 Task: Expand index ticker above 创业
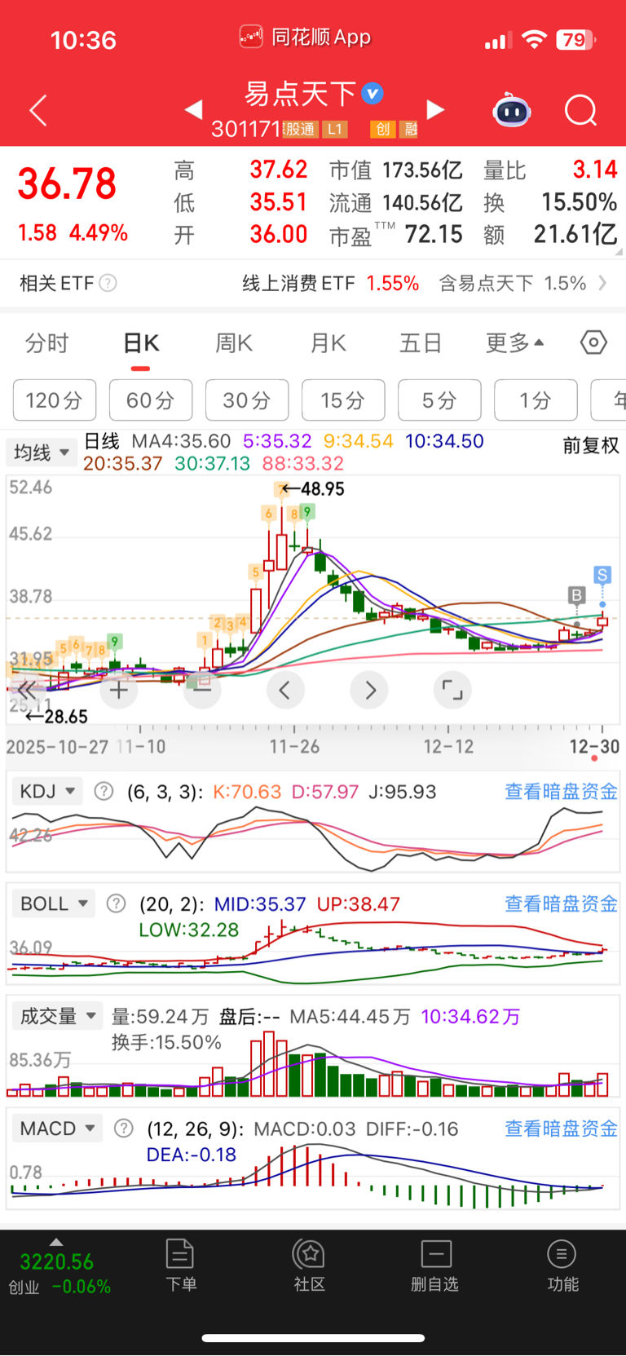pos(55,1242)
